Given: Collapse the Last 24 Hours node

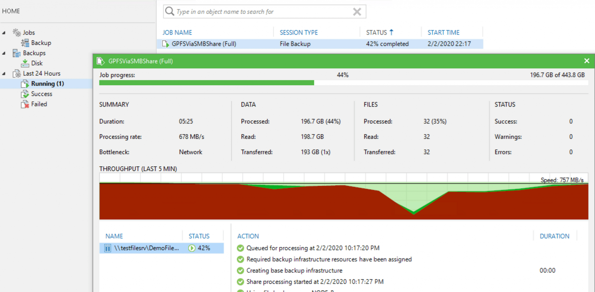Looking at the screenshot, I should click(3, 73).
